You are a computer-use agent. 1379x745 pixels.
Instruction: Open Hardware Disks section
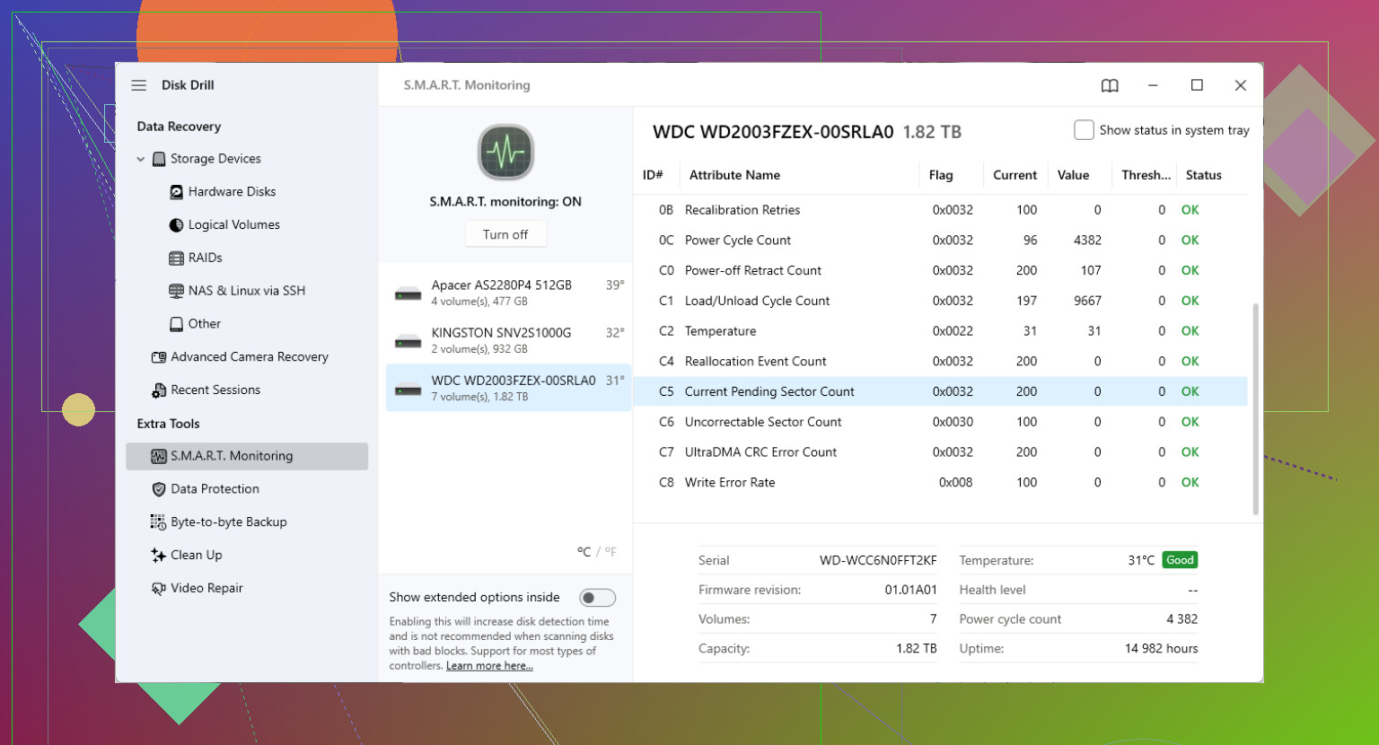[232, 192]
